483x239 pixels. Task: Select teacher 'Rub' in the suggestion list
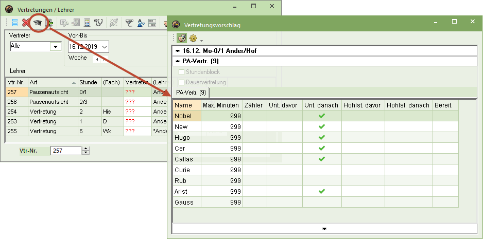pos(187,180)
